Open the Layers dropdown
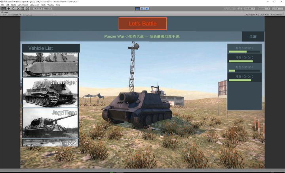The width and height of the screenshot is (285, 173). tap(264, 9)
